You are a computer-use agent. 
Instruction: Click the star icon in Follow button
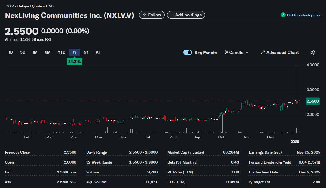pyautogui.click(x=145, y=15)
